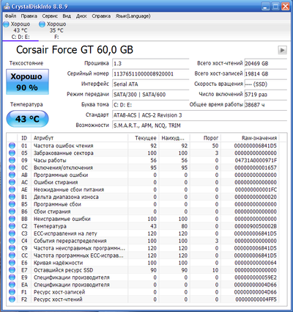Click the next disk arrow button
This screenshot has width=293, height=312.
282,50
